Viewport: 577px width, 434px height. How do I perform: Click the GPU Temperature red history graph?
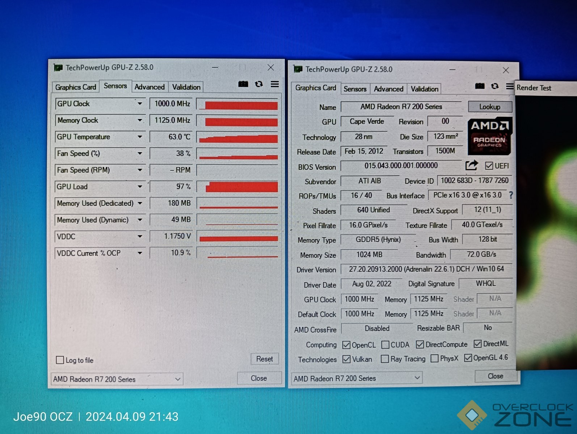coord(238,137)
